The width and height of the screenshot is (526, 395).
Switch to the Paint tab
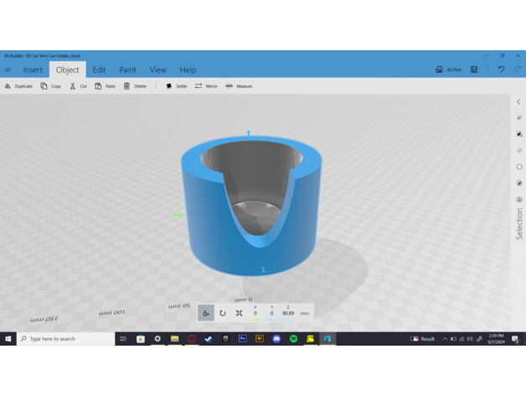(x=127, y=70)
